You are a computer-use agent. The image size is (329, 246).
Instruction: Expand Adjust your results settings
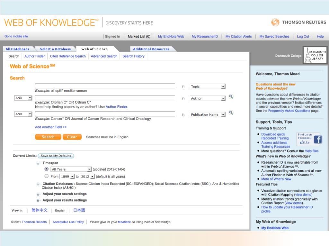38,201
